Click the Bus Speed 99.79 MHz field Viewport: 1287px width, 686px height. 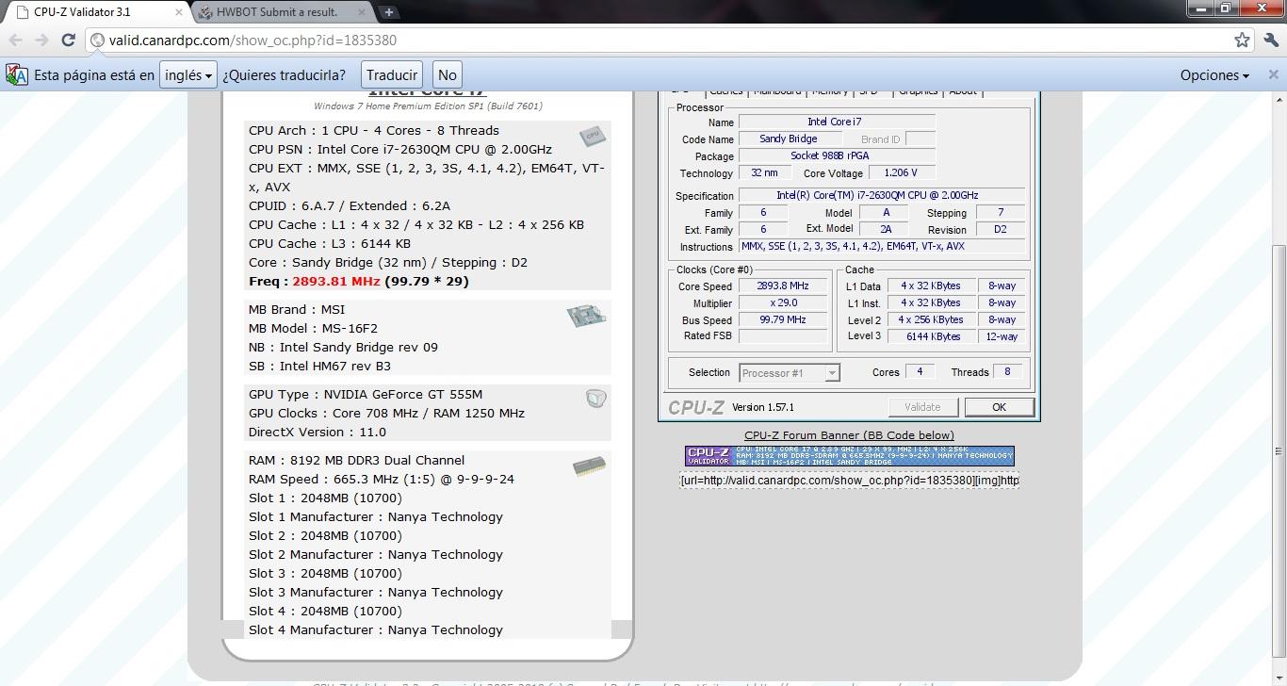click(783, 320)
